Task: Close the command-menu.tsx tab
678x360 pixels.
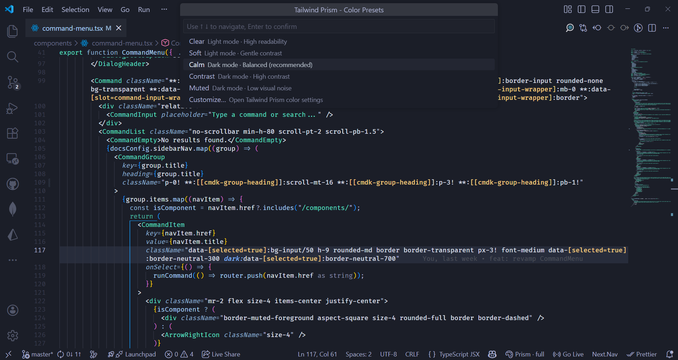Action: click(x=119, y=28)
